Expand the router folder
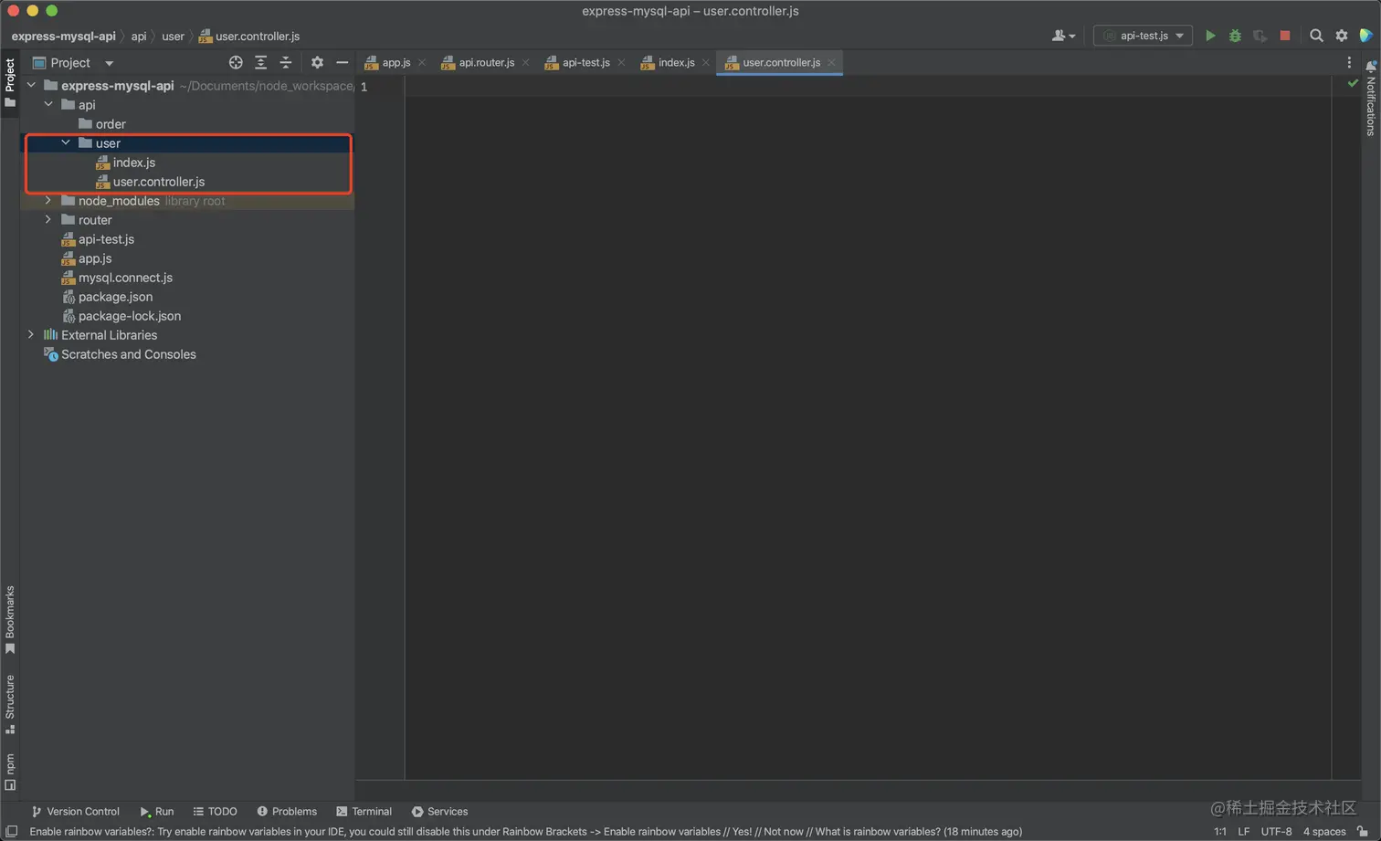 pyautogui.click(x=48, y=219)
